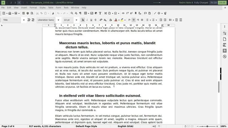Open sidebar Gallery panel icon
Screen dimensions: 228x128
click(x=224, y=50)
